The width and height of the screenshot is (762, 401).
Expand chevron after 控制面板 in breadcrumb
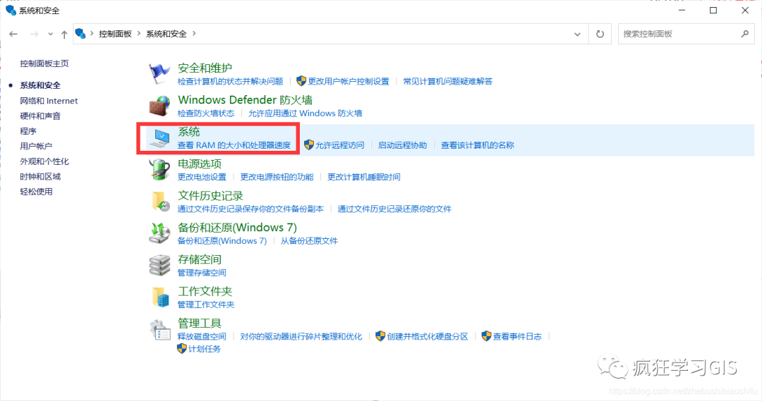pyautogui.click(x=139, y=34)
